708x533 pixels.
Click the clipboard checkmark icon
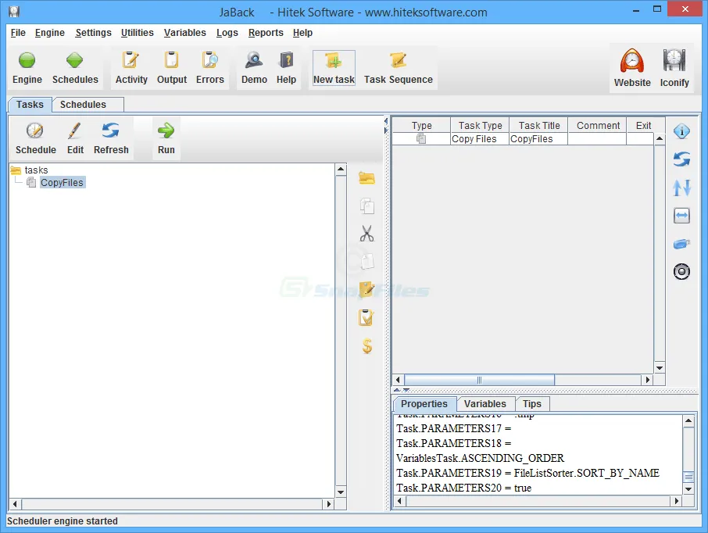(x=366, y=317)
